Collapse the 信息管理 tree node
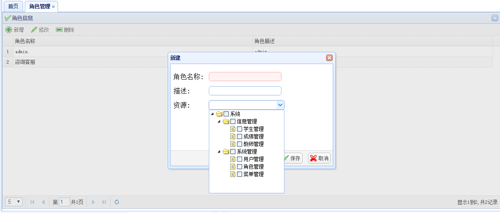This screenshot has width=500, height=213. click(219, 122)
